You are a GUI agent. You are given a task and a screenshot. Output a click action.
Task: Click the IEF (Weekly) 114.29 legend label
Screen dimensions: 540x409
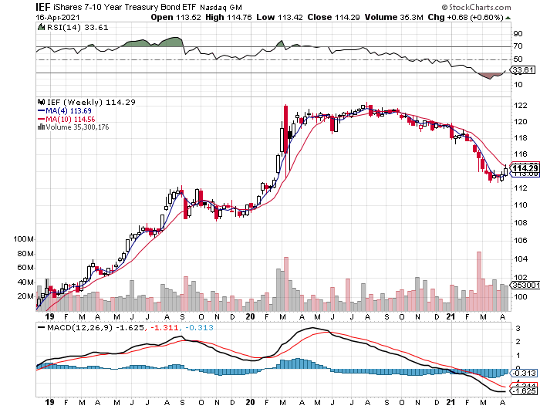[x=91, y=103]
